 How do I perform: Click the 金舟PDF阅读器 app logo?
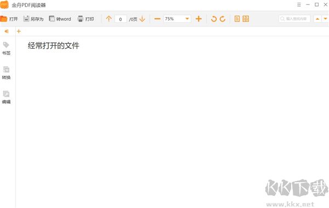4,4
